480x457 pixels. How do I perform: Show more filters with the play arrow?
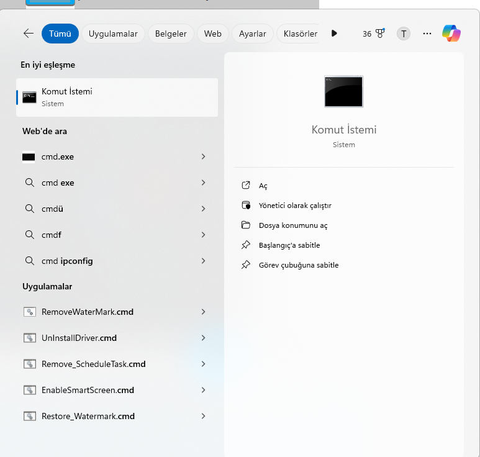pyautogui.click(x=334, y=34)
